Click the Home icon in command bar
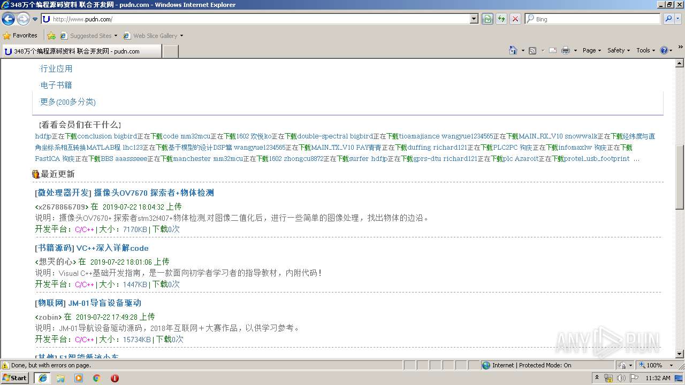This screenshot has height=385, width=685. [x=513, y=50]
